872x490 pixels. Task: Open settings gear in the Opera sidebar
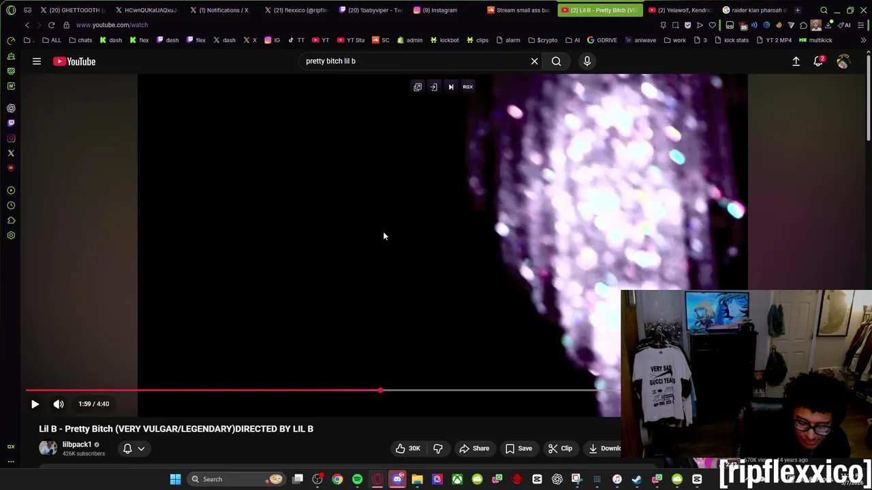[x=11, y=235]
